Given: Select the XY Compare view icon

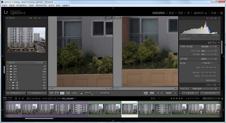Looking at the screenshot, I should coord(62,93).
